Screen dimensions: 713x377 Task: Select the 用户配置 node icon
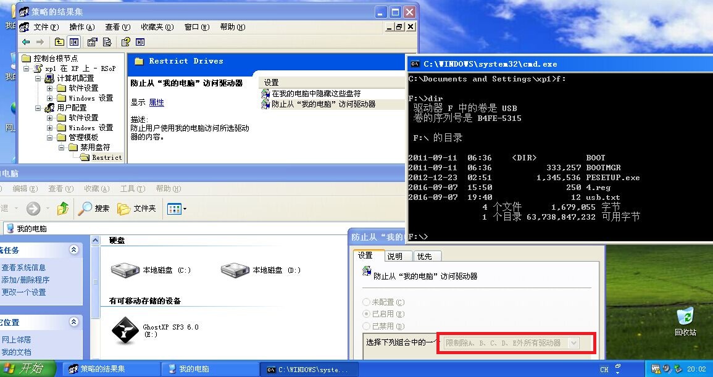pyautogui.click(x=49, y=108)
